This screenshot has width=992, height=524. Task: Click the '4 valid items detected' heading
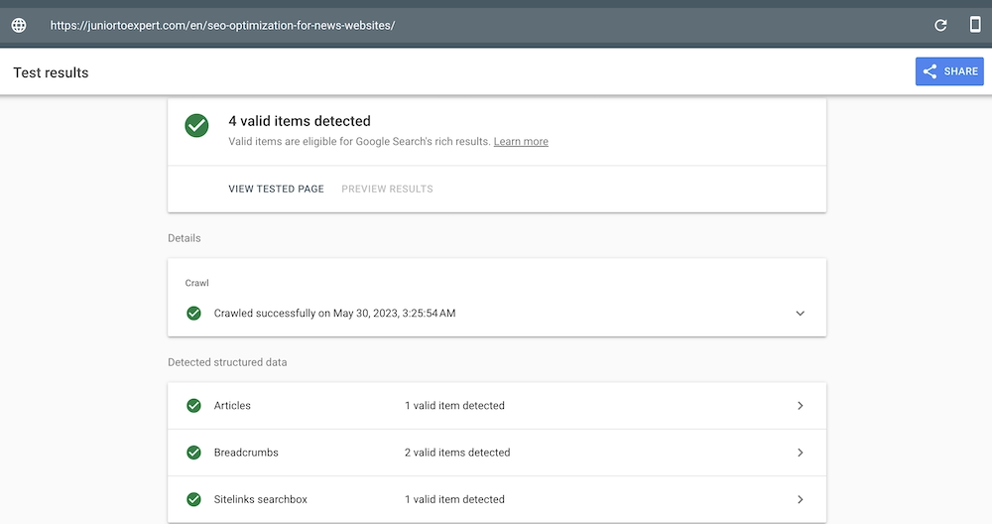coord(300,121)
